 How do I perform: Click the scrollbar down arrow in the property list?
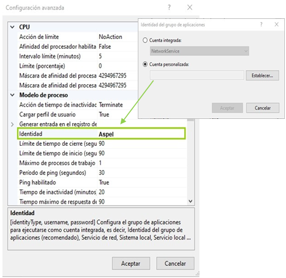pos(190,201)
